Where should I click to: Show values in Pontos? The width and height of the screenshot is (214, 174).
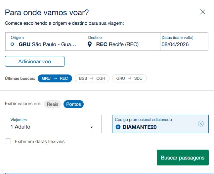(x=73, y=104)
